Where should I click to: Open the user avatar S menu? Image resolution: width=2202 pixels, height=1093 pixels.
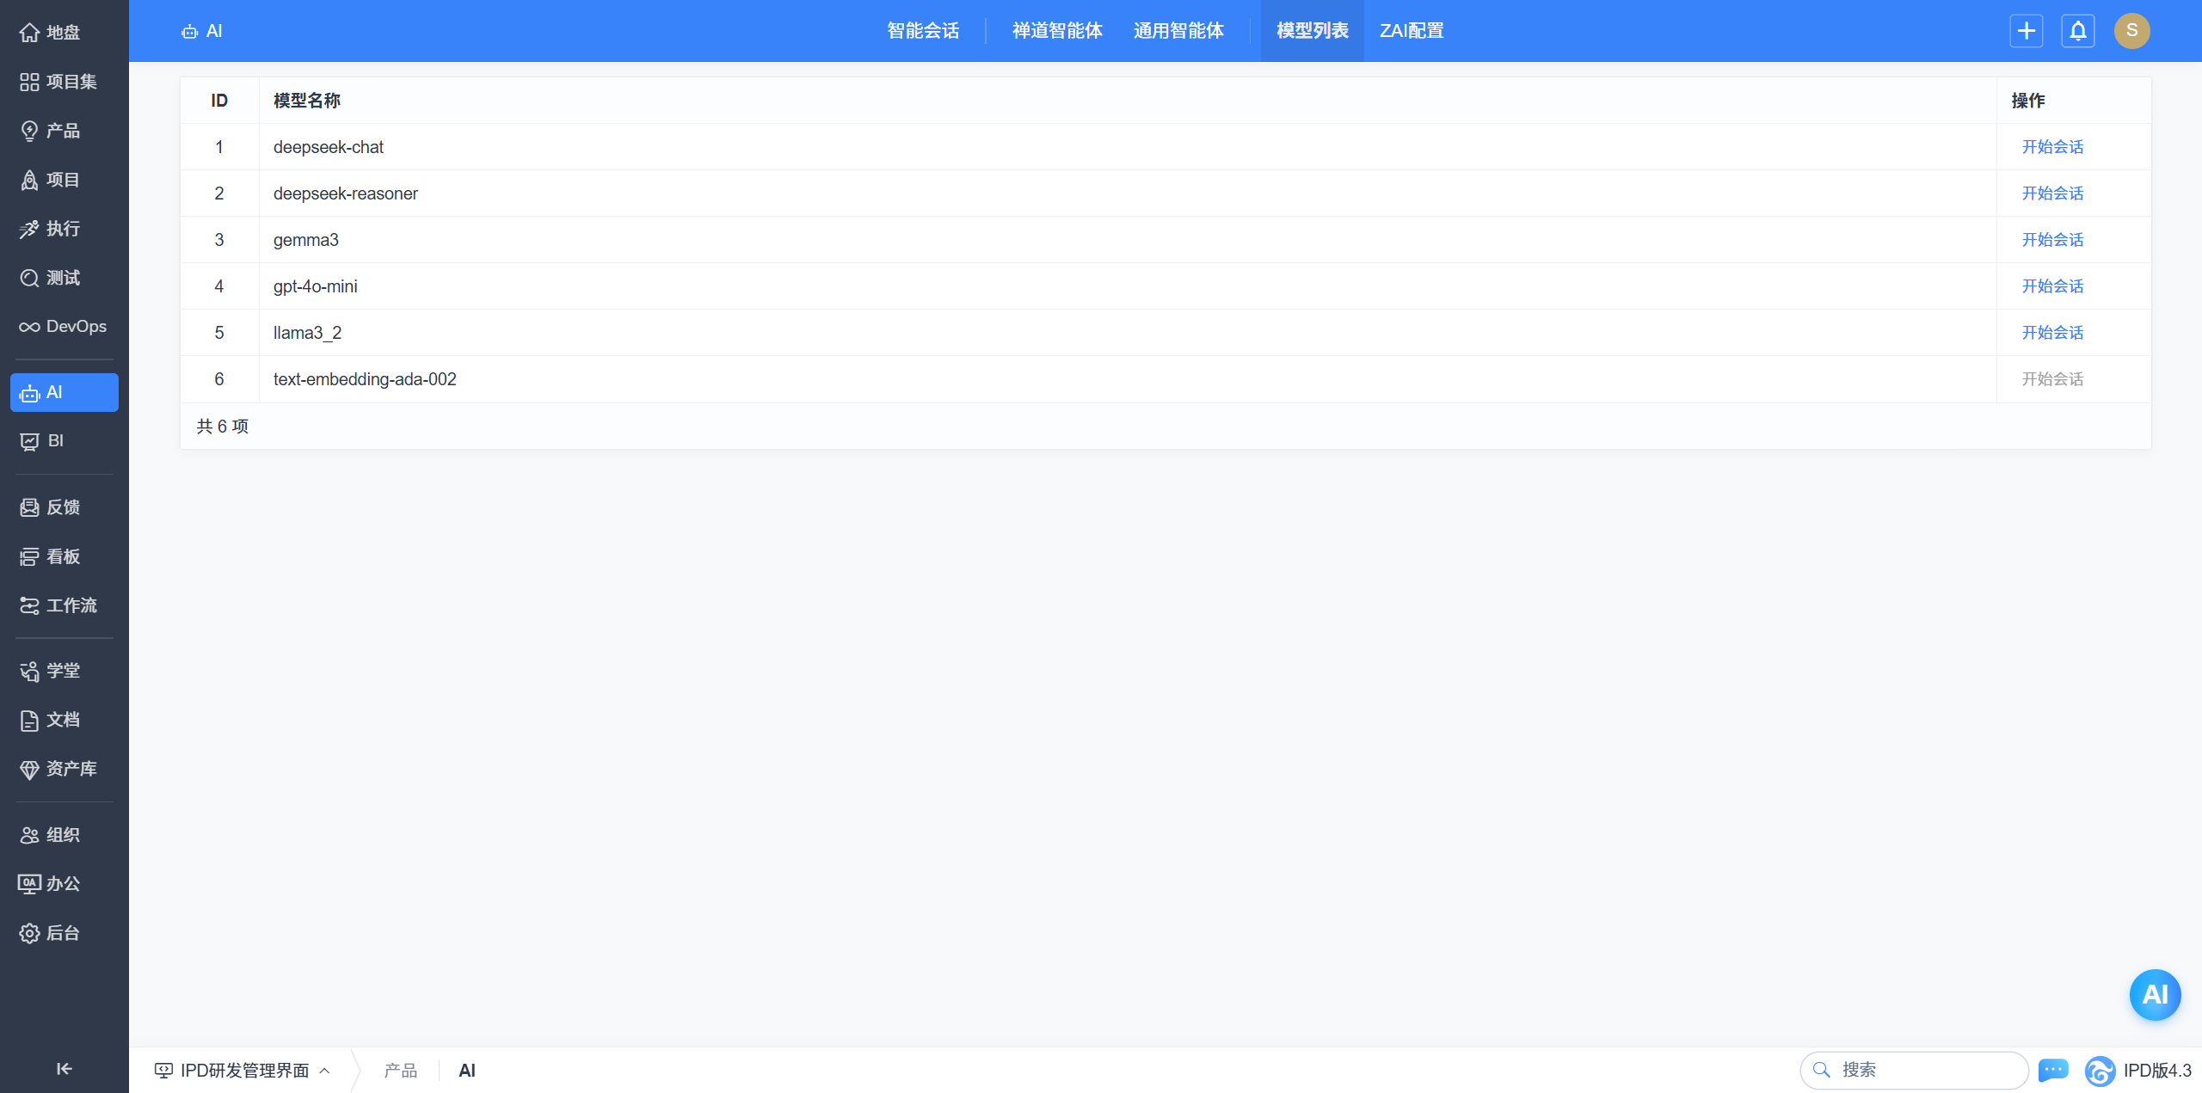[x=2131, y=31]
